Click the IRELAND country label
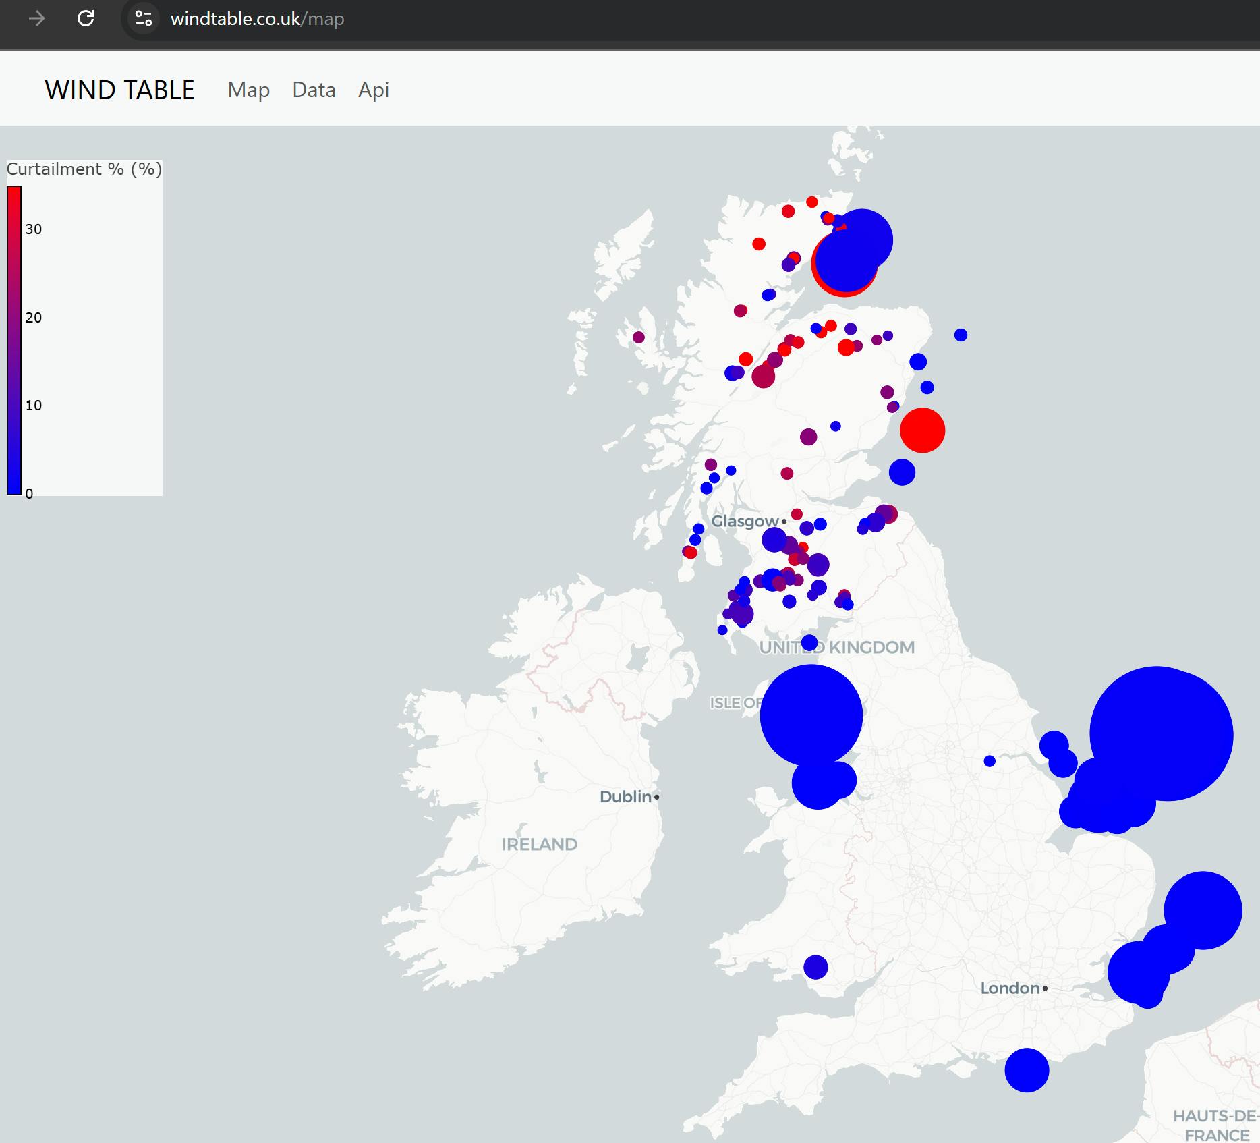The image size is (1260, 1143). point(540,844)
